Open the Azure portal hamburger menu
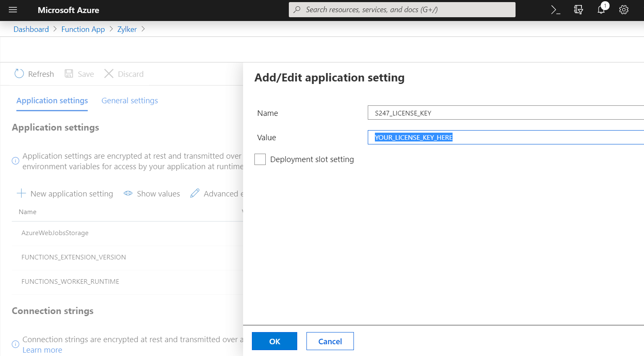 tap(12, 10)
